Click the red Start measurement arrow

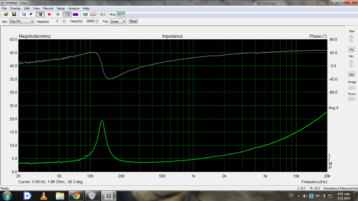point(50,14)
